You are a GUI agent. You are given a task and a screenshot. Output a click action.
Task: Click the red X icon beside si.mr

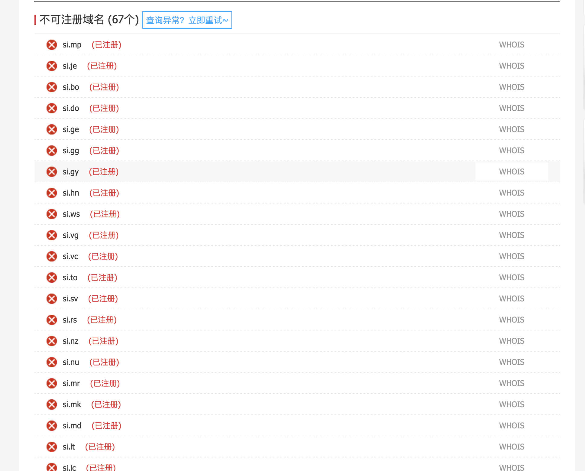click(52, 383)
